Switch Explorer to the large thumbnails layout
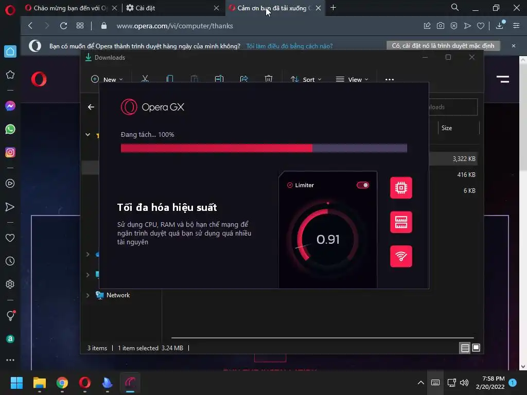Screen dimensions: 527x395 476,348
